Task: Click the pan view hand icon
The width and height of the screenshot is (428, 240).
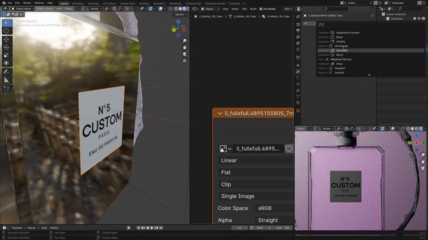Action: coord(185,47)
